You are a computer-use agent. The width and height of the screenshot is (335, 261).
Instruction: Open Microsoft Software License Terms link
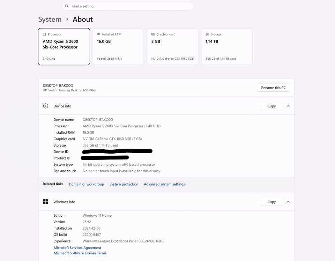tap(80, 253)
